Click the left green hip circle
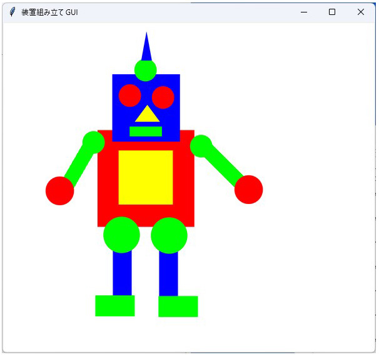The image size is (379, 355). [x=121, y=235]
